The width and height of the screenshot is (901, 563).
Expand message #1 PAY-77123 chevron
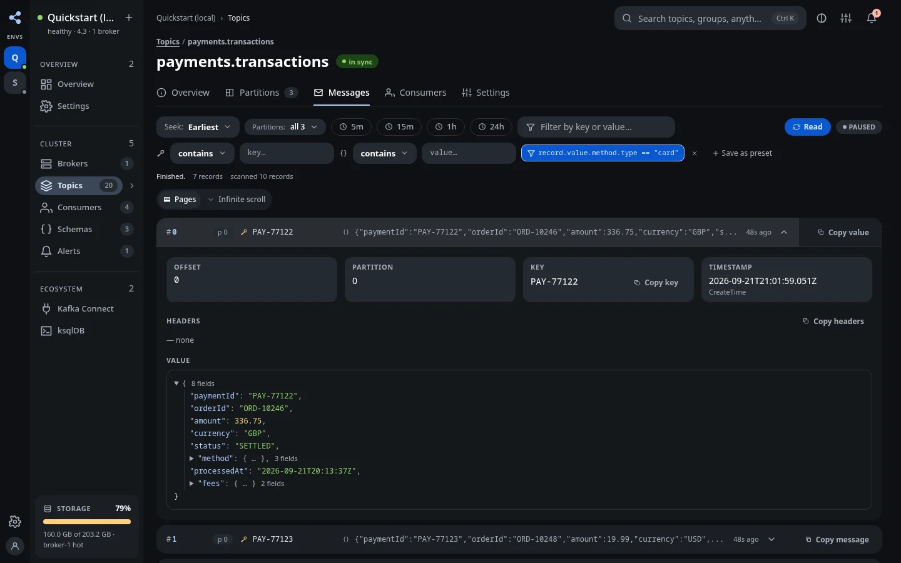[771, 539]
